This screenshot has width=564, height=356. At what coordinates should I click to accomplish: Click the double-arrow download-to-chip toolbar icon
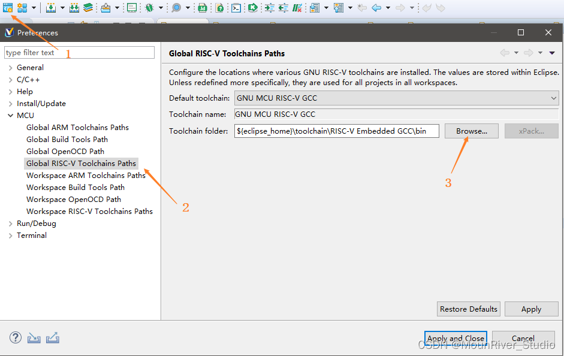coord(74,8)
